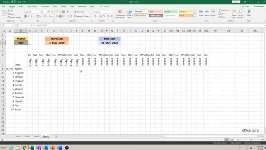Switch to the Insert tab
Viewport: 266px width, 150px height.
point(21,7)
